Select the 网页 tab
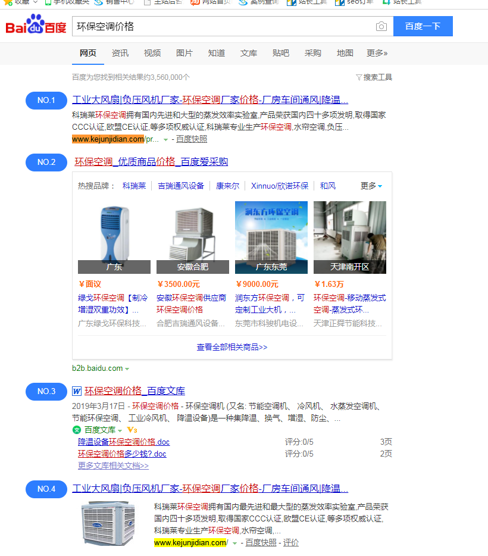This screenshot has height=556, width=488. (88, 53)
